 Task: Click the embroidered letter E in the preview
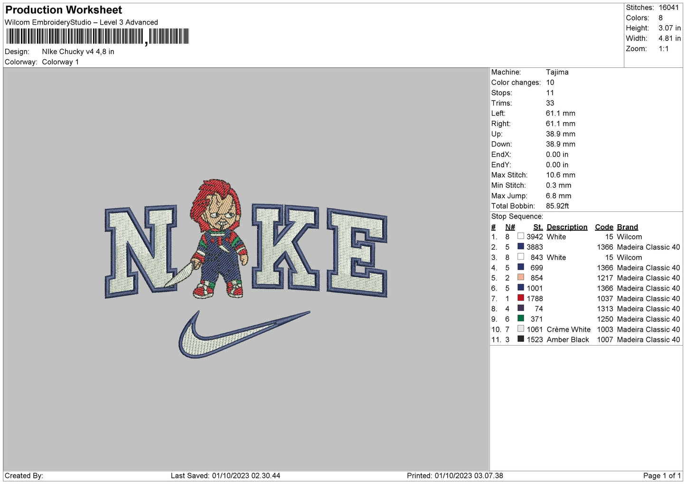357,253
